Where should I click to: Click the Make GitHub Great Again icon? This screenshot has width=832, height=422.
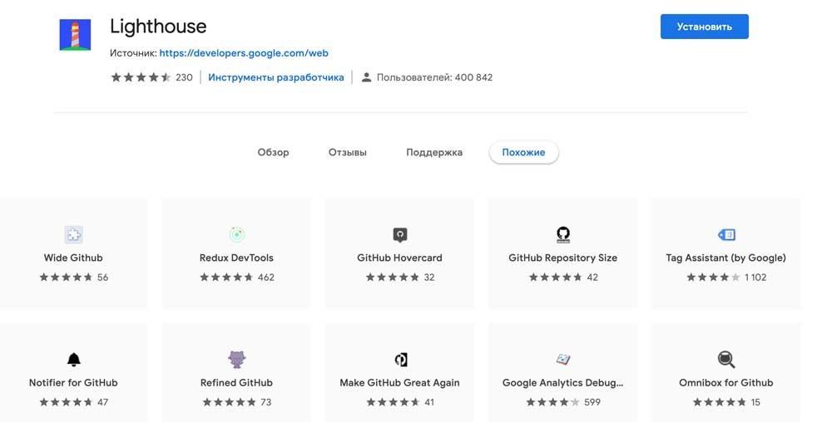[399, 360]
